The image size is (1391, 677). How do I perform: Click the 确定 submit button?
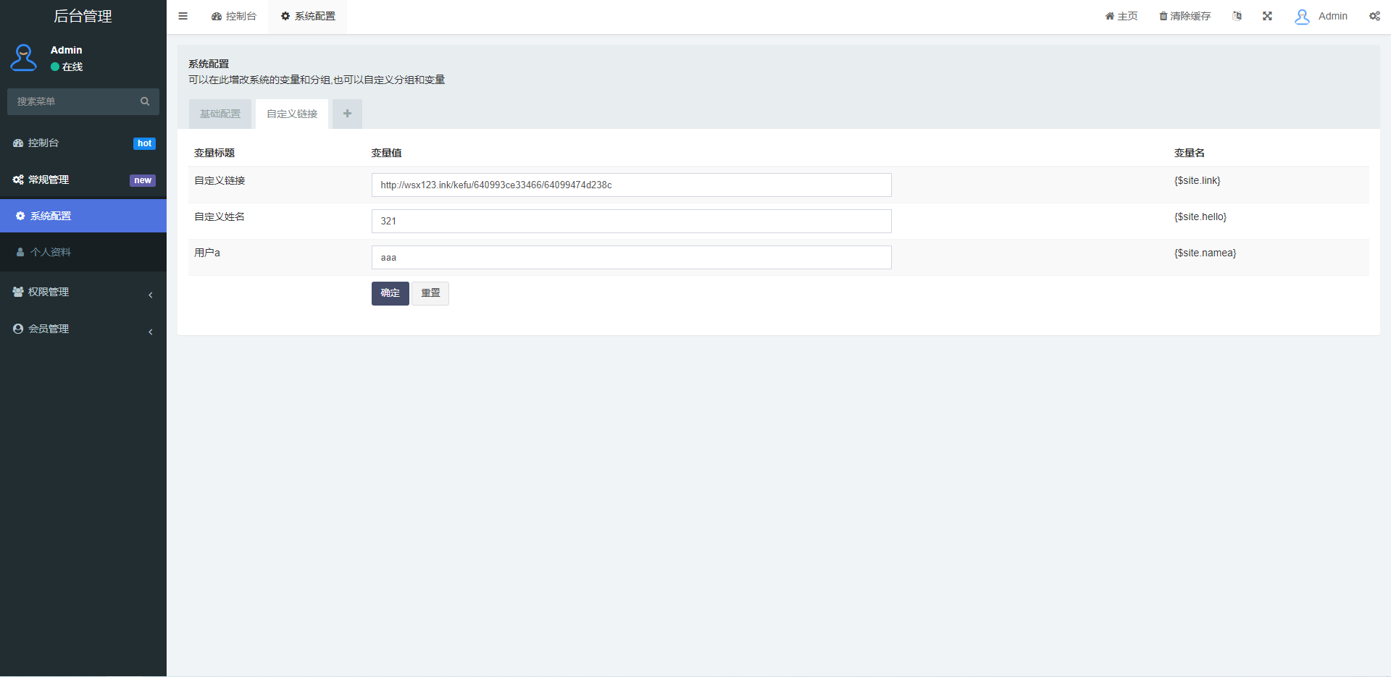390,293
